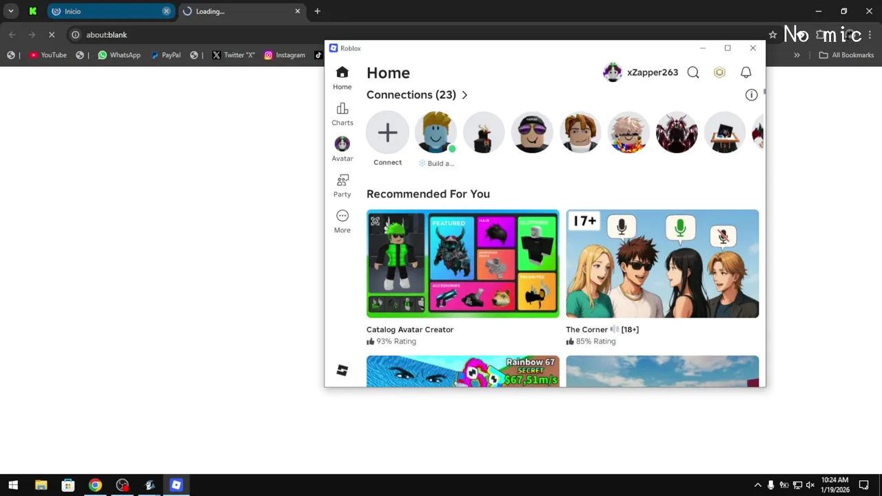
Task: Switch to the Loading... browser tab
Action: [x=241, y=11]
